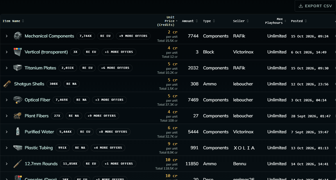336x180 pixels.
Task: Open +9 more offers for Mechanical Components
Action: (x=133, y=36)
